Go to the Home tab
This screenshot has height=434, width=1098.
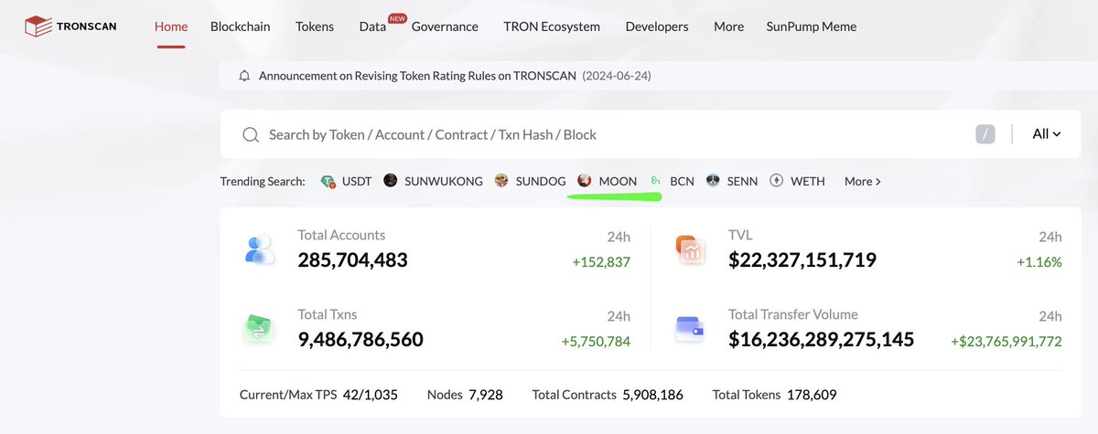click(171, 26)
